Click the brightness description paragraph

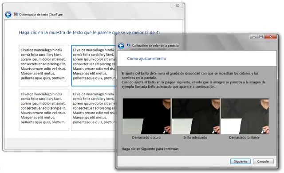click(x=193, y=80)
